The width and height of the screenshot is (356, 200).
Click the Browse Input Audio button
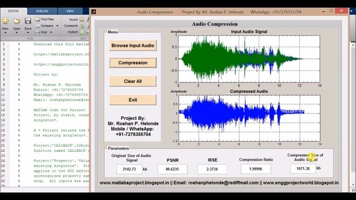133,46
